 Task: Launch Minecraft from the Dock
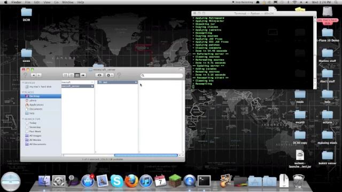[x=175, y=181]
